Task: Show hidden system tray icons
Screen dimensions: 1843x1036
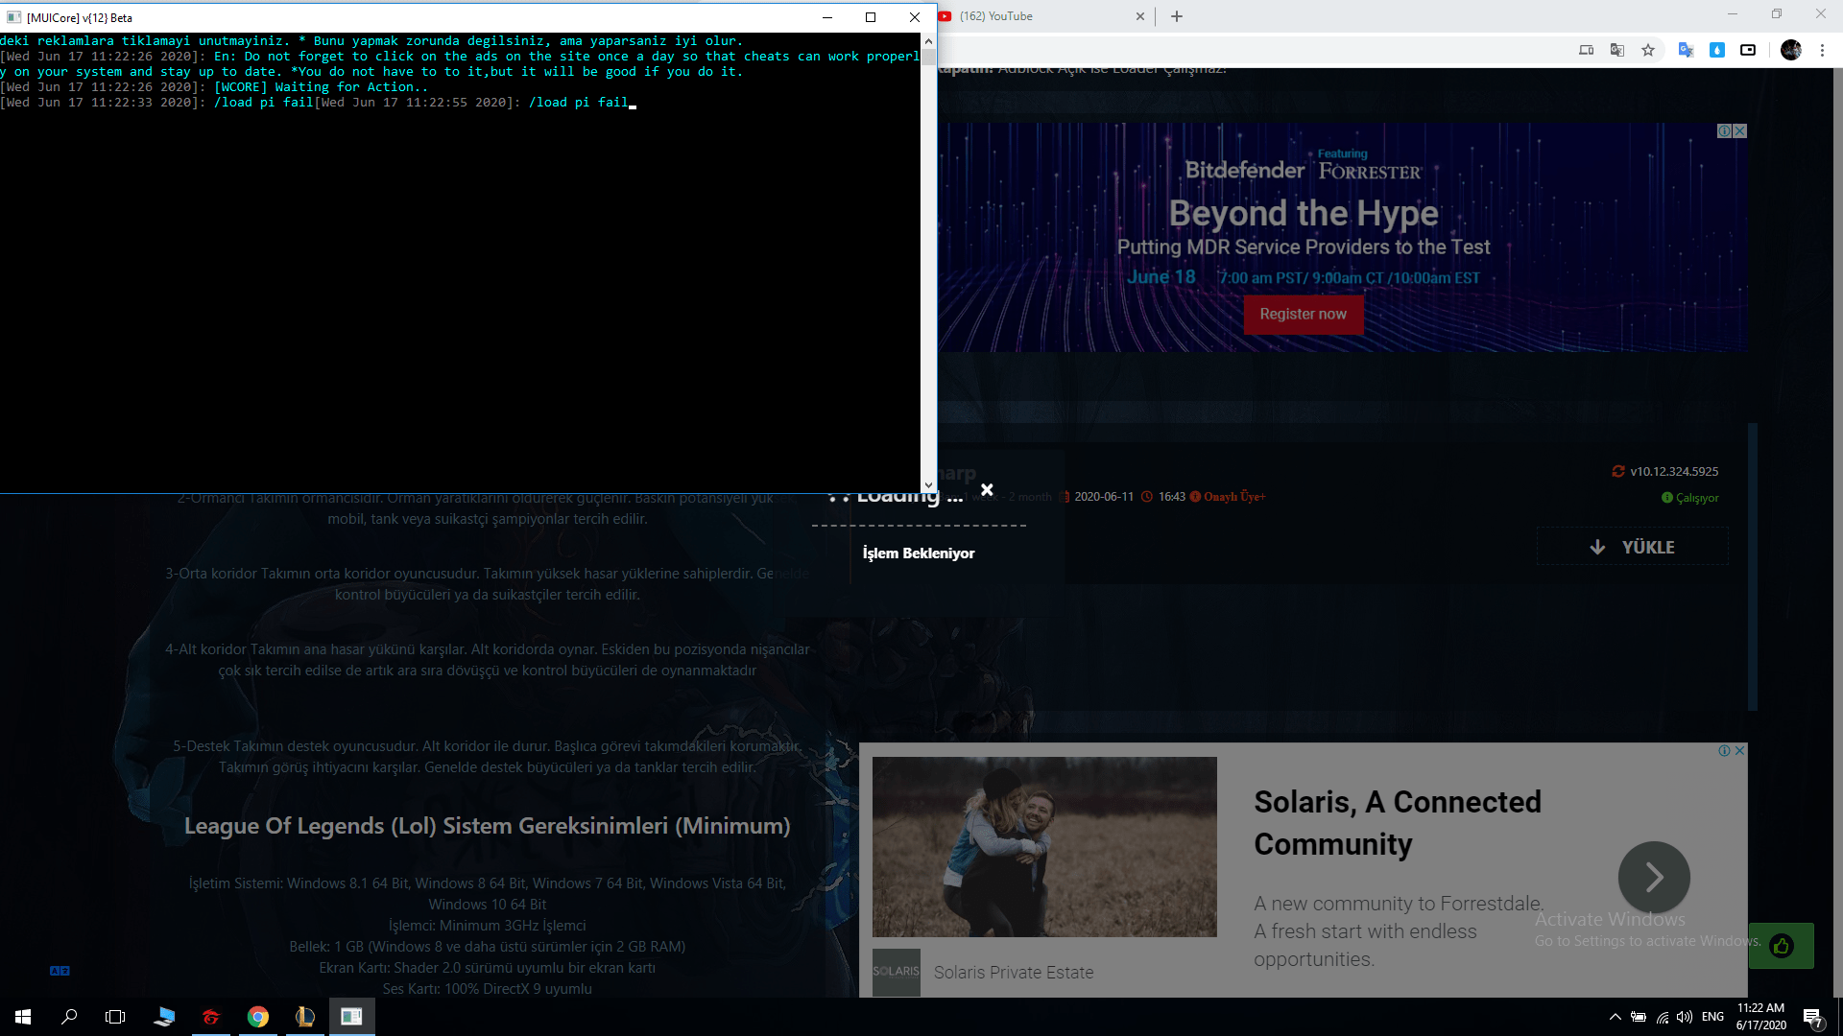Action: [1615, 1017]
